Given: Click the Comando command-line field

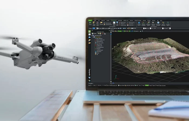Looking at the screenshot, I should tap(102, 83).
